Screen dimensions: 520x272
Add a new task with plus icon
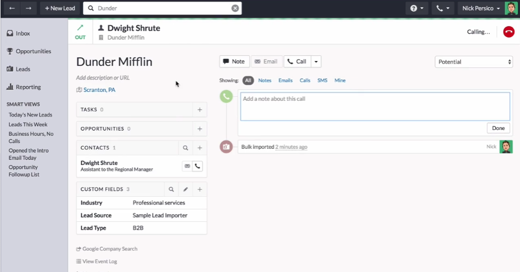tap(200, 110)
